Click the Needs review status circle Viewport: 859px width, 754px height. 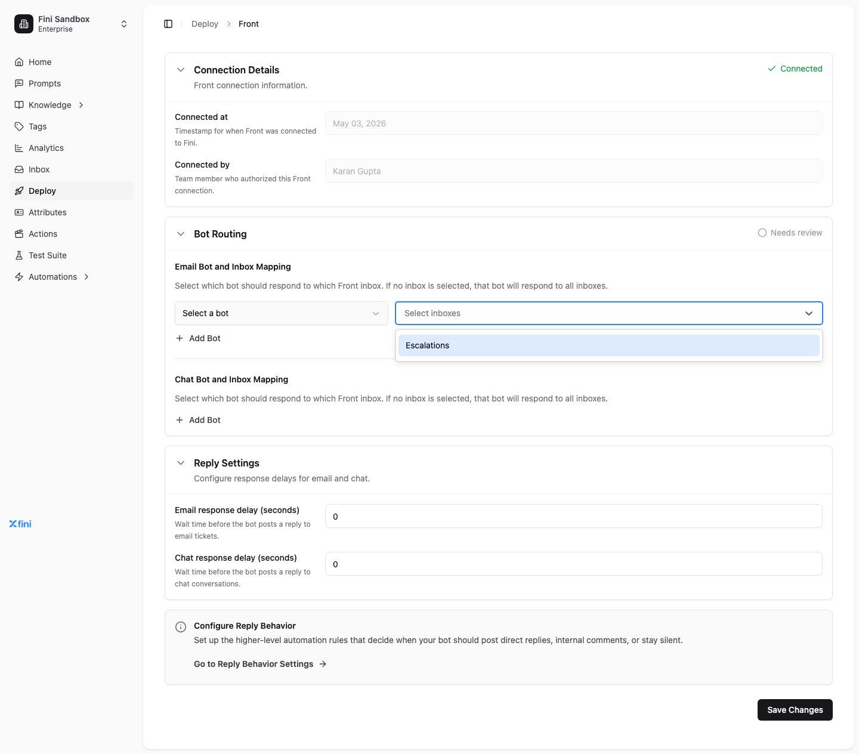click(x=762, y=233)
